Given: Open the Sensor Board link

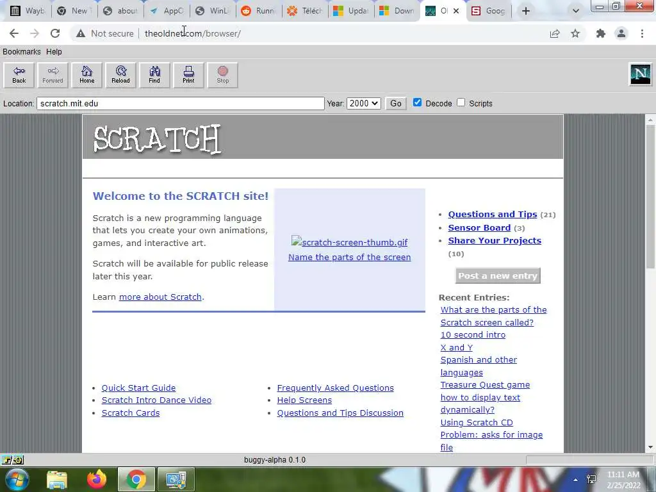Looking at the screenshot, I should coord(479,227).
